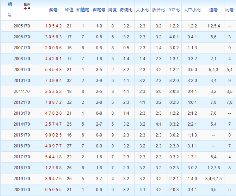Click the 012比 column header
The height and width of the screenshot is (196, 236).
174,10
